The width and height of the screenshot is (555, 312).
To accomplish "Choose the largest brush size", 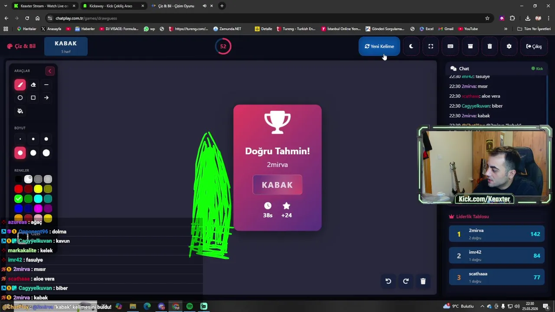I will [x=46, y=153].
